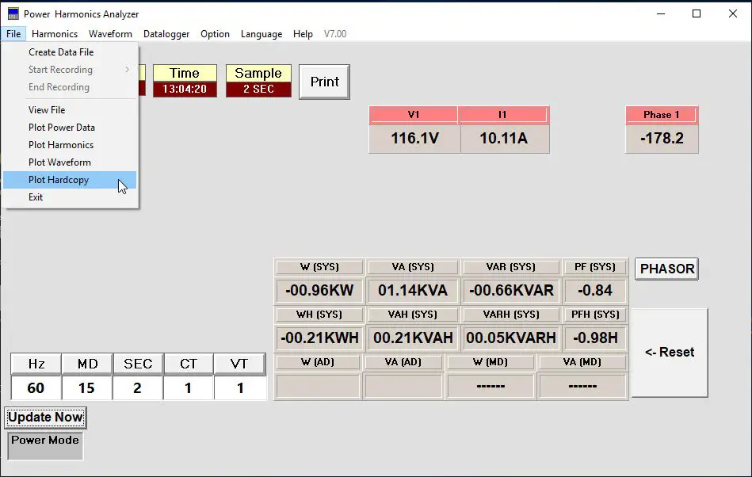
Task: Click the V1 voltage reading field
Action: [414, 137]
